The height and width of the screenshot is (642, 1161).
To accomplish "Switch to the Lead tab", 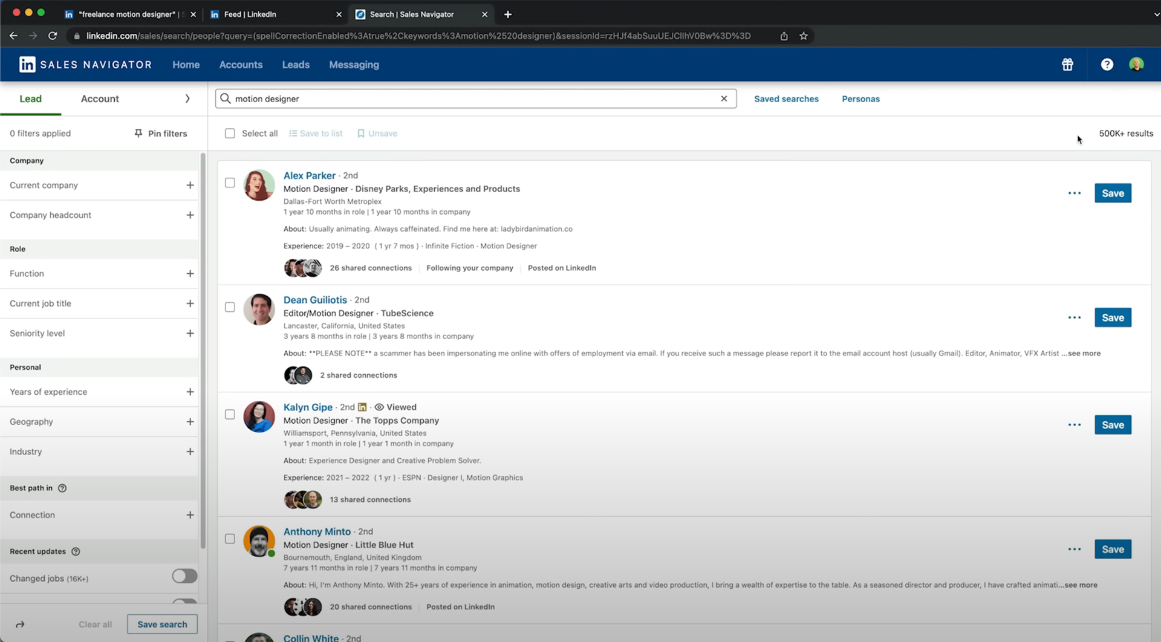I will (x=30, y=99).
